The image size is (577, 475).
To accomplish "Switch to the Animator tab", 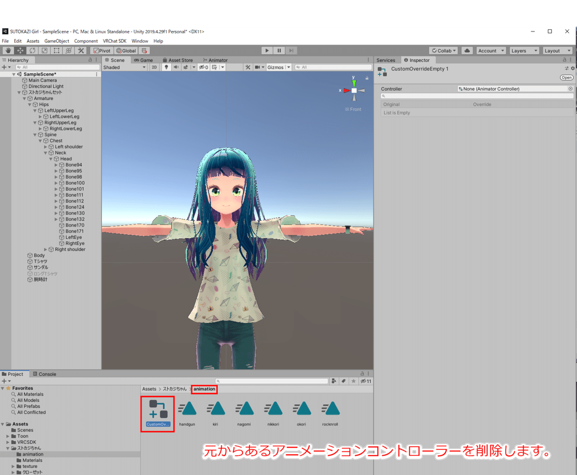I will click(215, 60).
